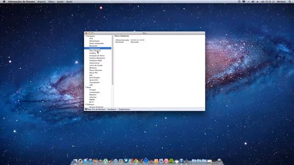Screen dimensions: 294x165
Task: Open the Arquivo menu
Action: pos(41,1)
